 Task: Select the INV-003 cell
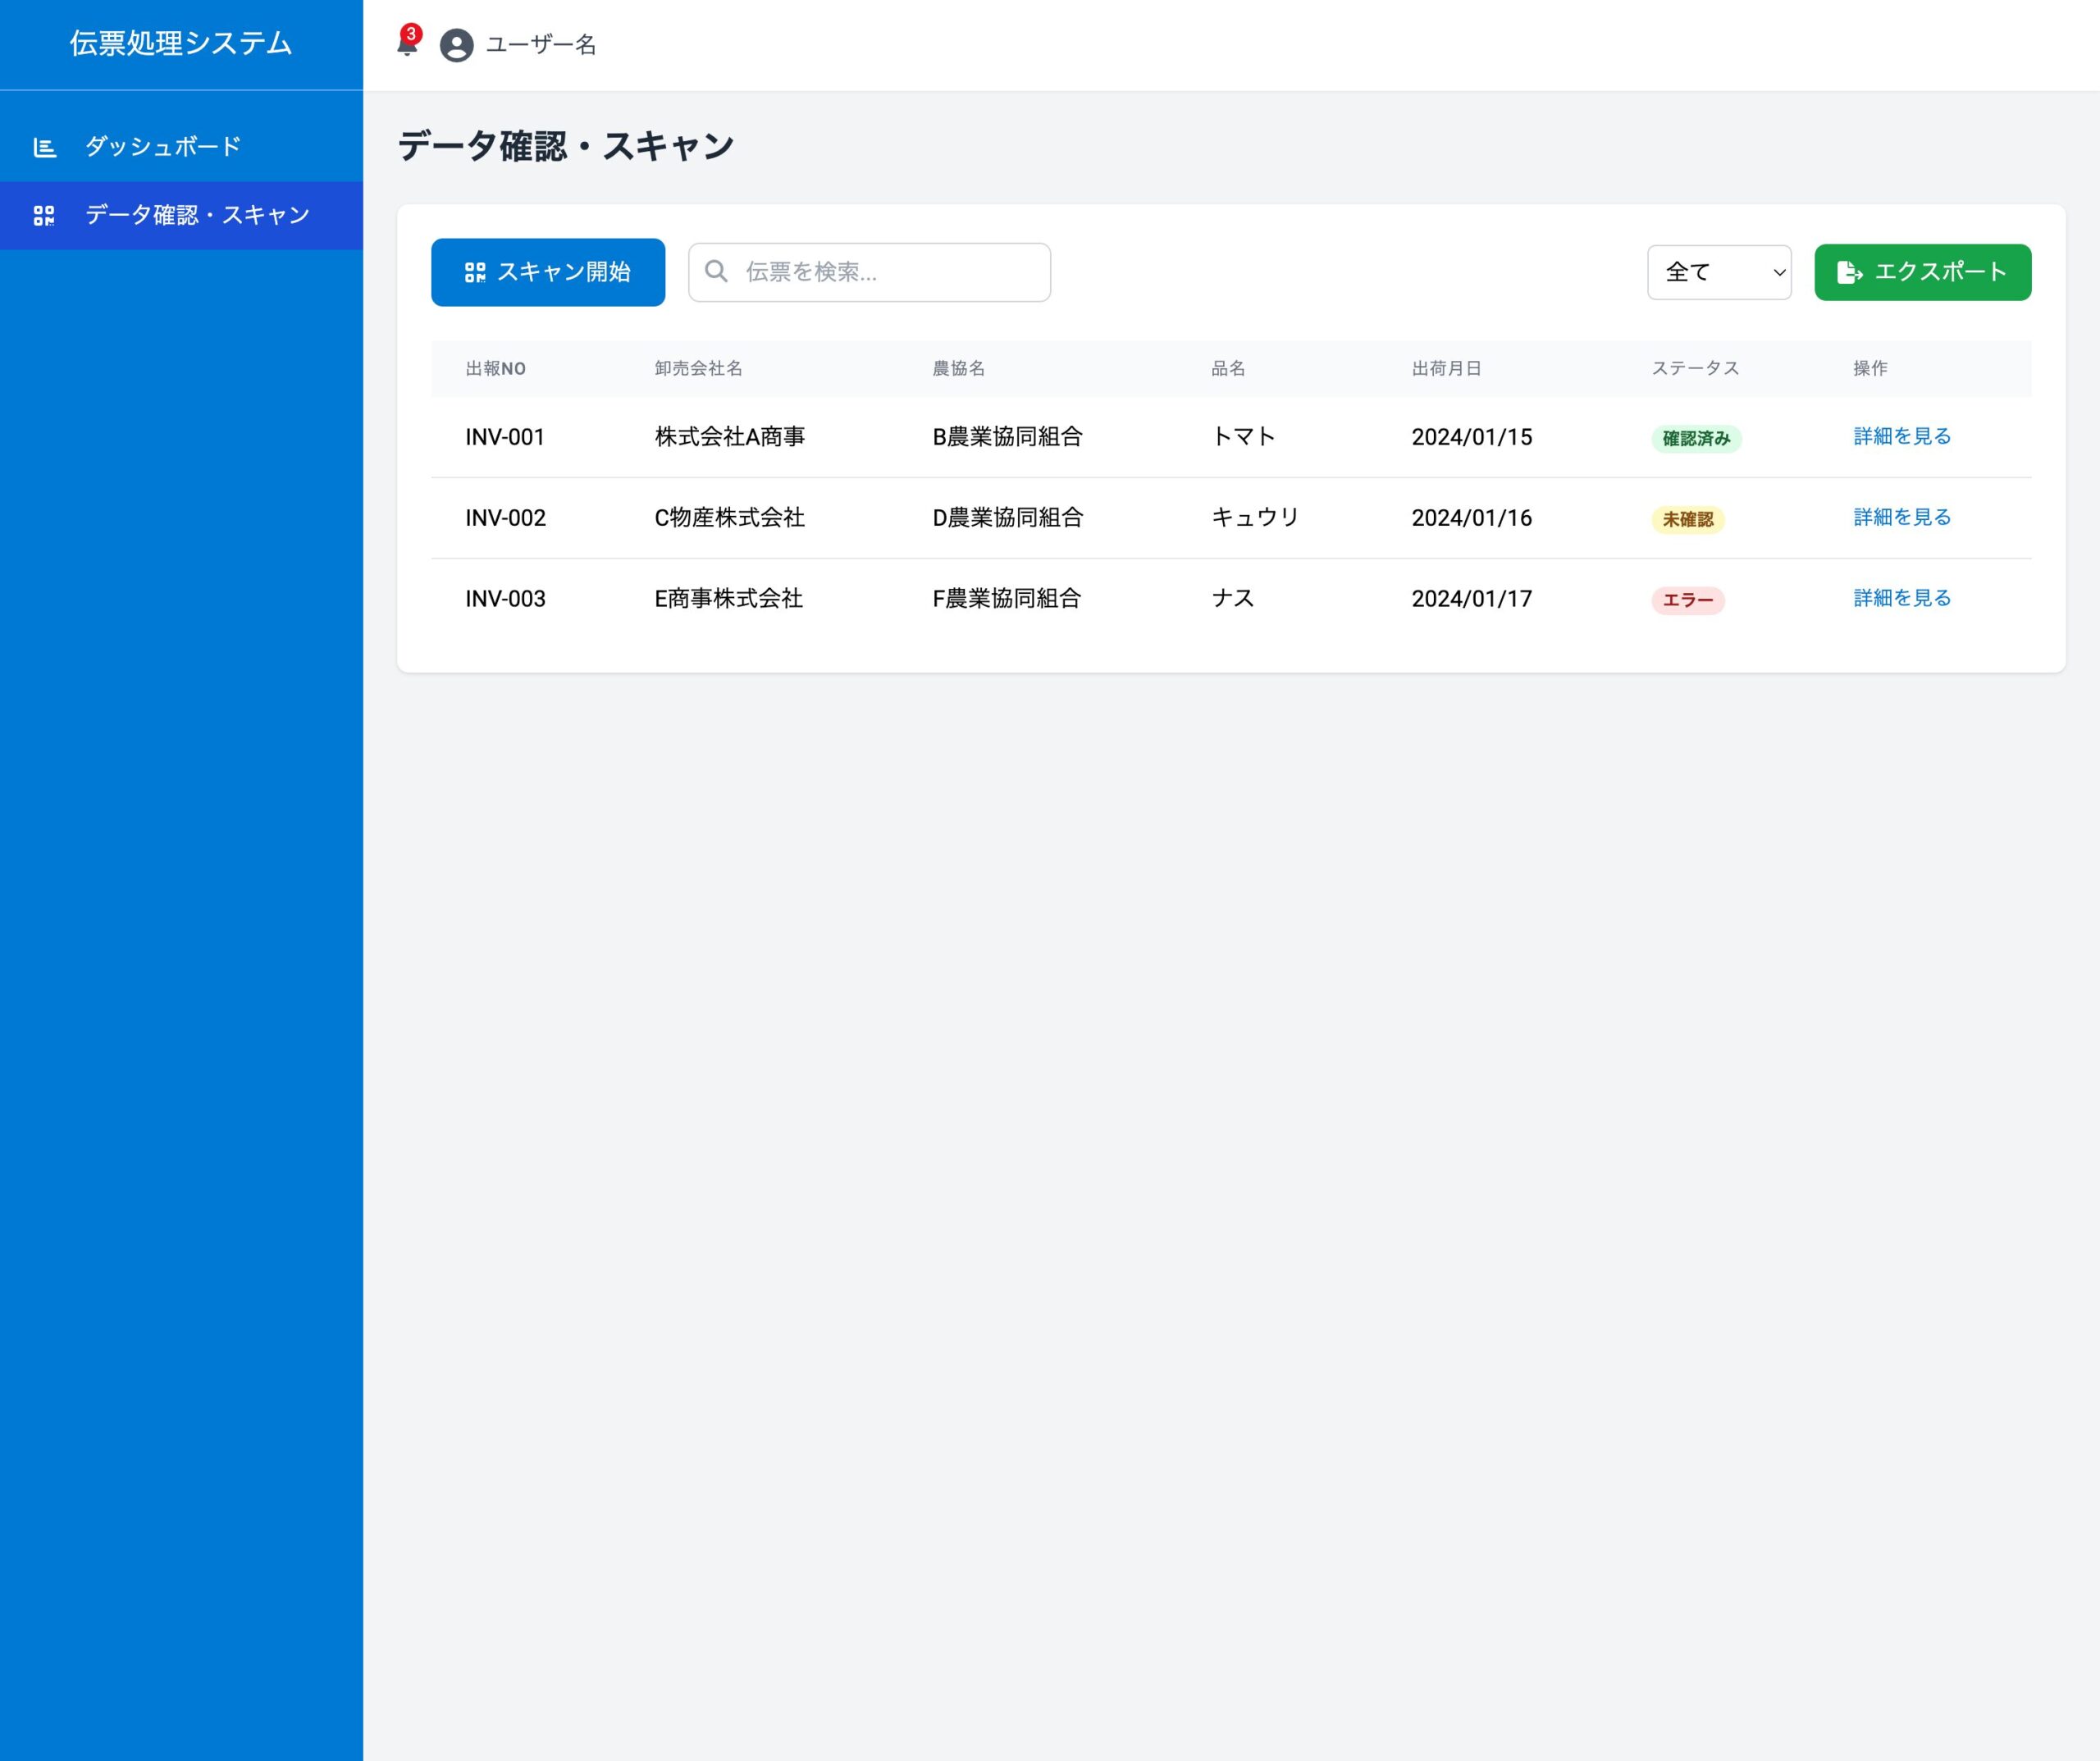tap(505, 599)
